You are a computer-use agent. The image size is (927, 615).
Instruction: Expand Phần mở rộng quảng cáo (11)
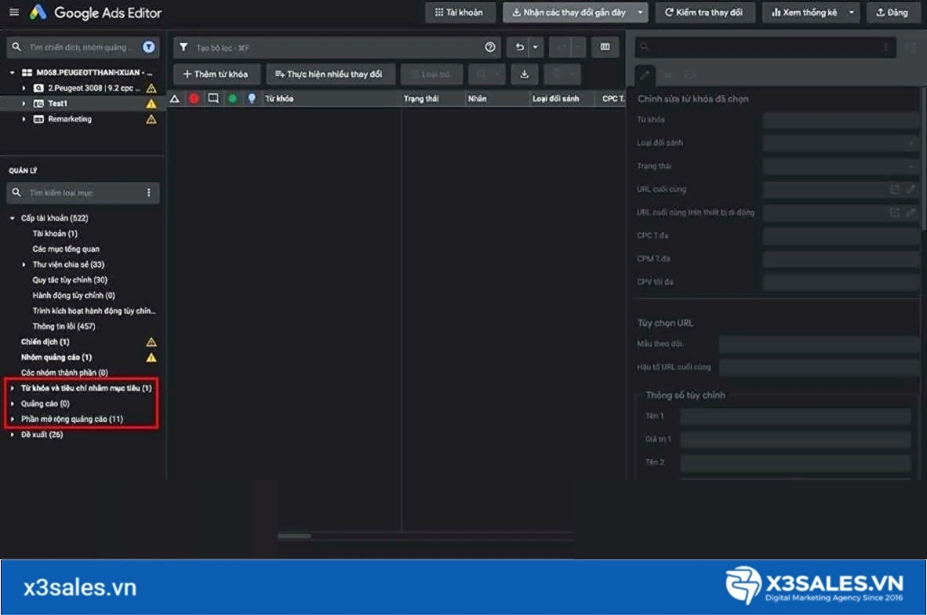[13, 419]
